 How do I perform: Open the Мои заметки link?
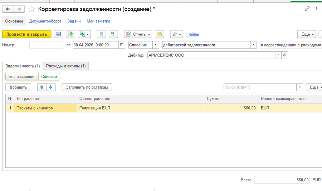(98, 21)
